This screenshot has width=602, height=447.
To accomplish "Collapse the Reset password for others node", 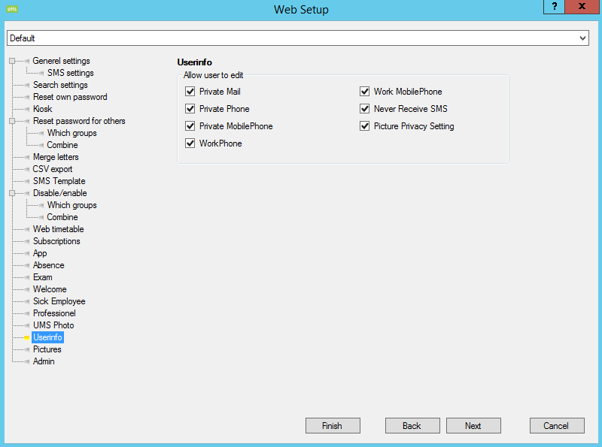I will point(12,121).
